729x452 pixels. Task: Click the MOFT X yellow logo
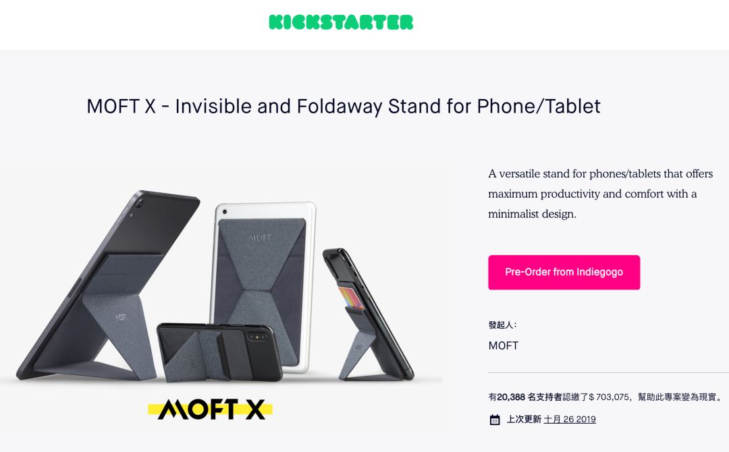click(210, 409)
